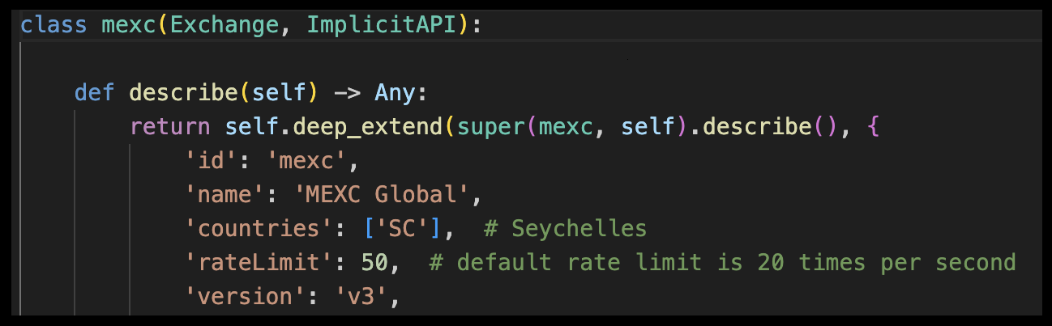1052x326 pixels.
Task: Click the Exchange base class name
Action: (222, 25)
